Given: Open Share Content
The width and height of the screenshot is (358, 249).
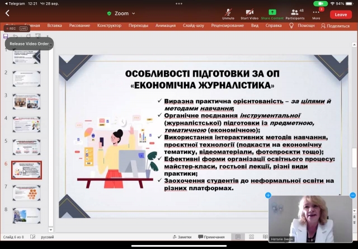Looking at the screenshot, I should (x=272, y=14).
